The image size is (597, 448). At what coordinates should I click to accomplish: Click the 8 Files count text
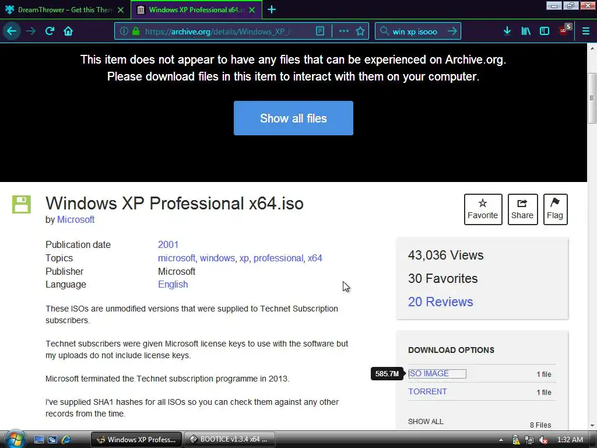(540, 425)
